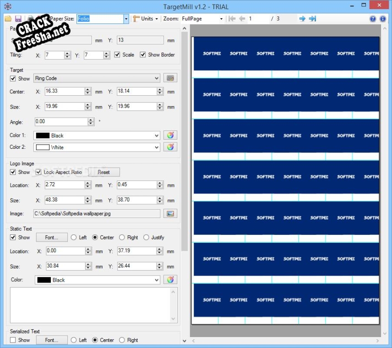Disable the Show Border checkbox
Screen dimensions: 392x348
143,55
